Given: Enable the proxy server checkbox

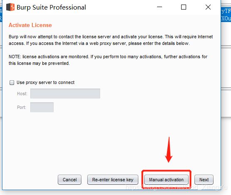Looking at the screenshot, I should [12, 83].
